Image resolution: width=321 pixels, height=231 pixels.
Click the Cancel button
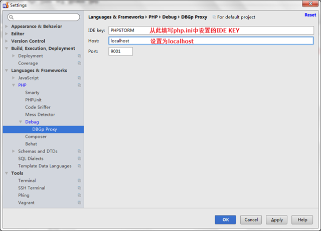[x=251, y=220]
